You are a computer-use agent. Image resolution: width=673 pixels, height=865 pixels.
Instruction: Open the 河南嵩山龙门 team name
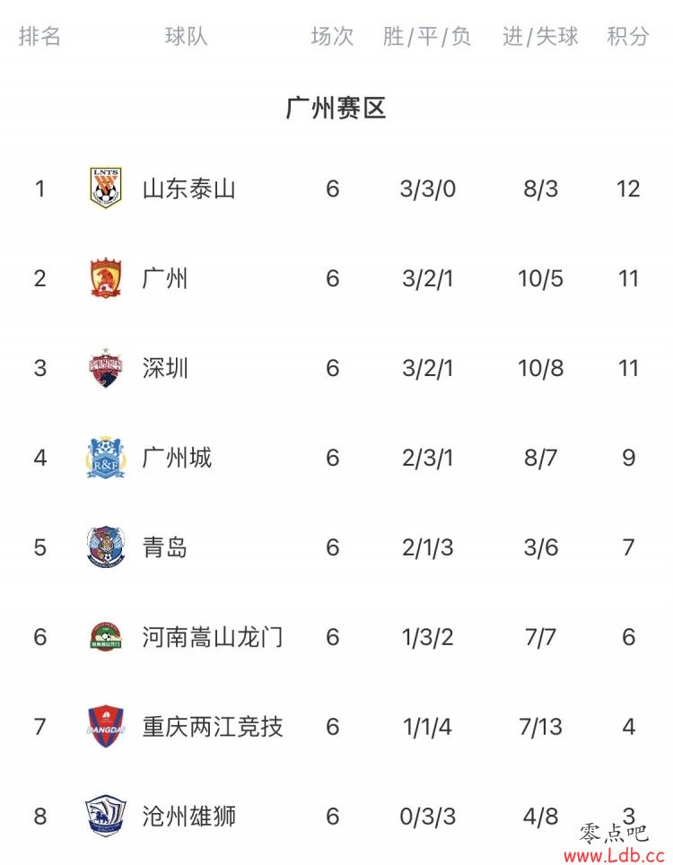click(x=213, y=637)
